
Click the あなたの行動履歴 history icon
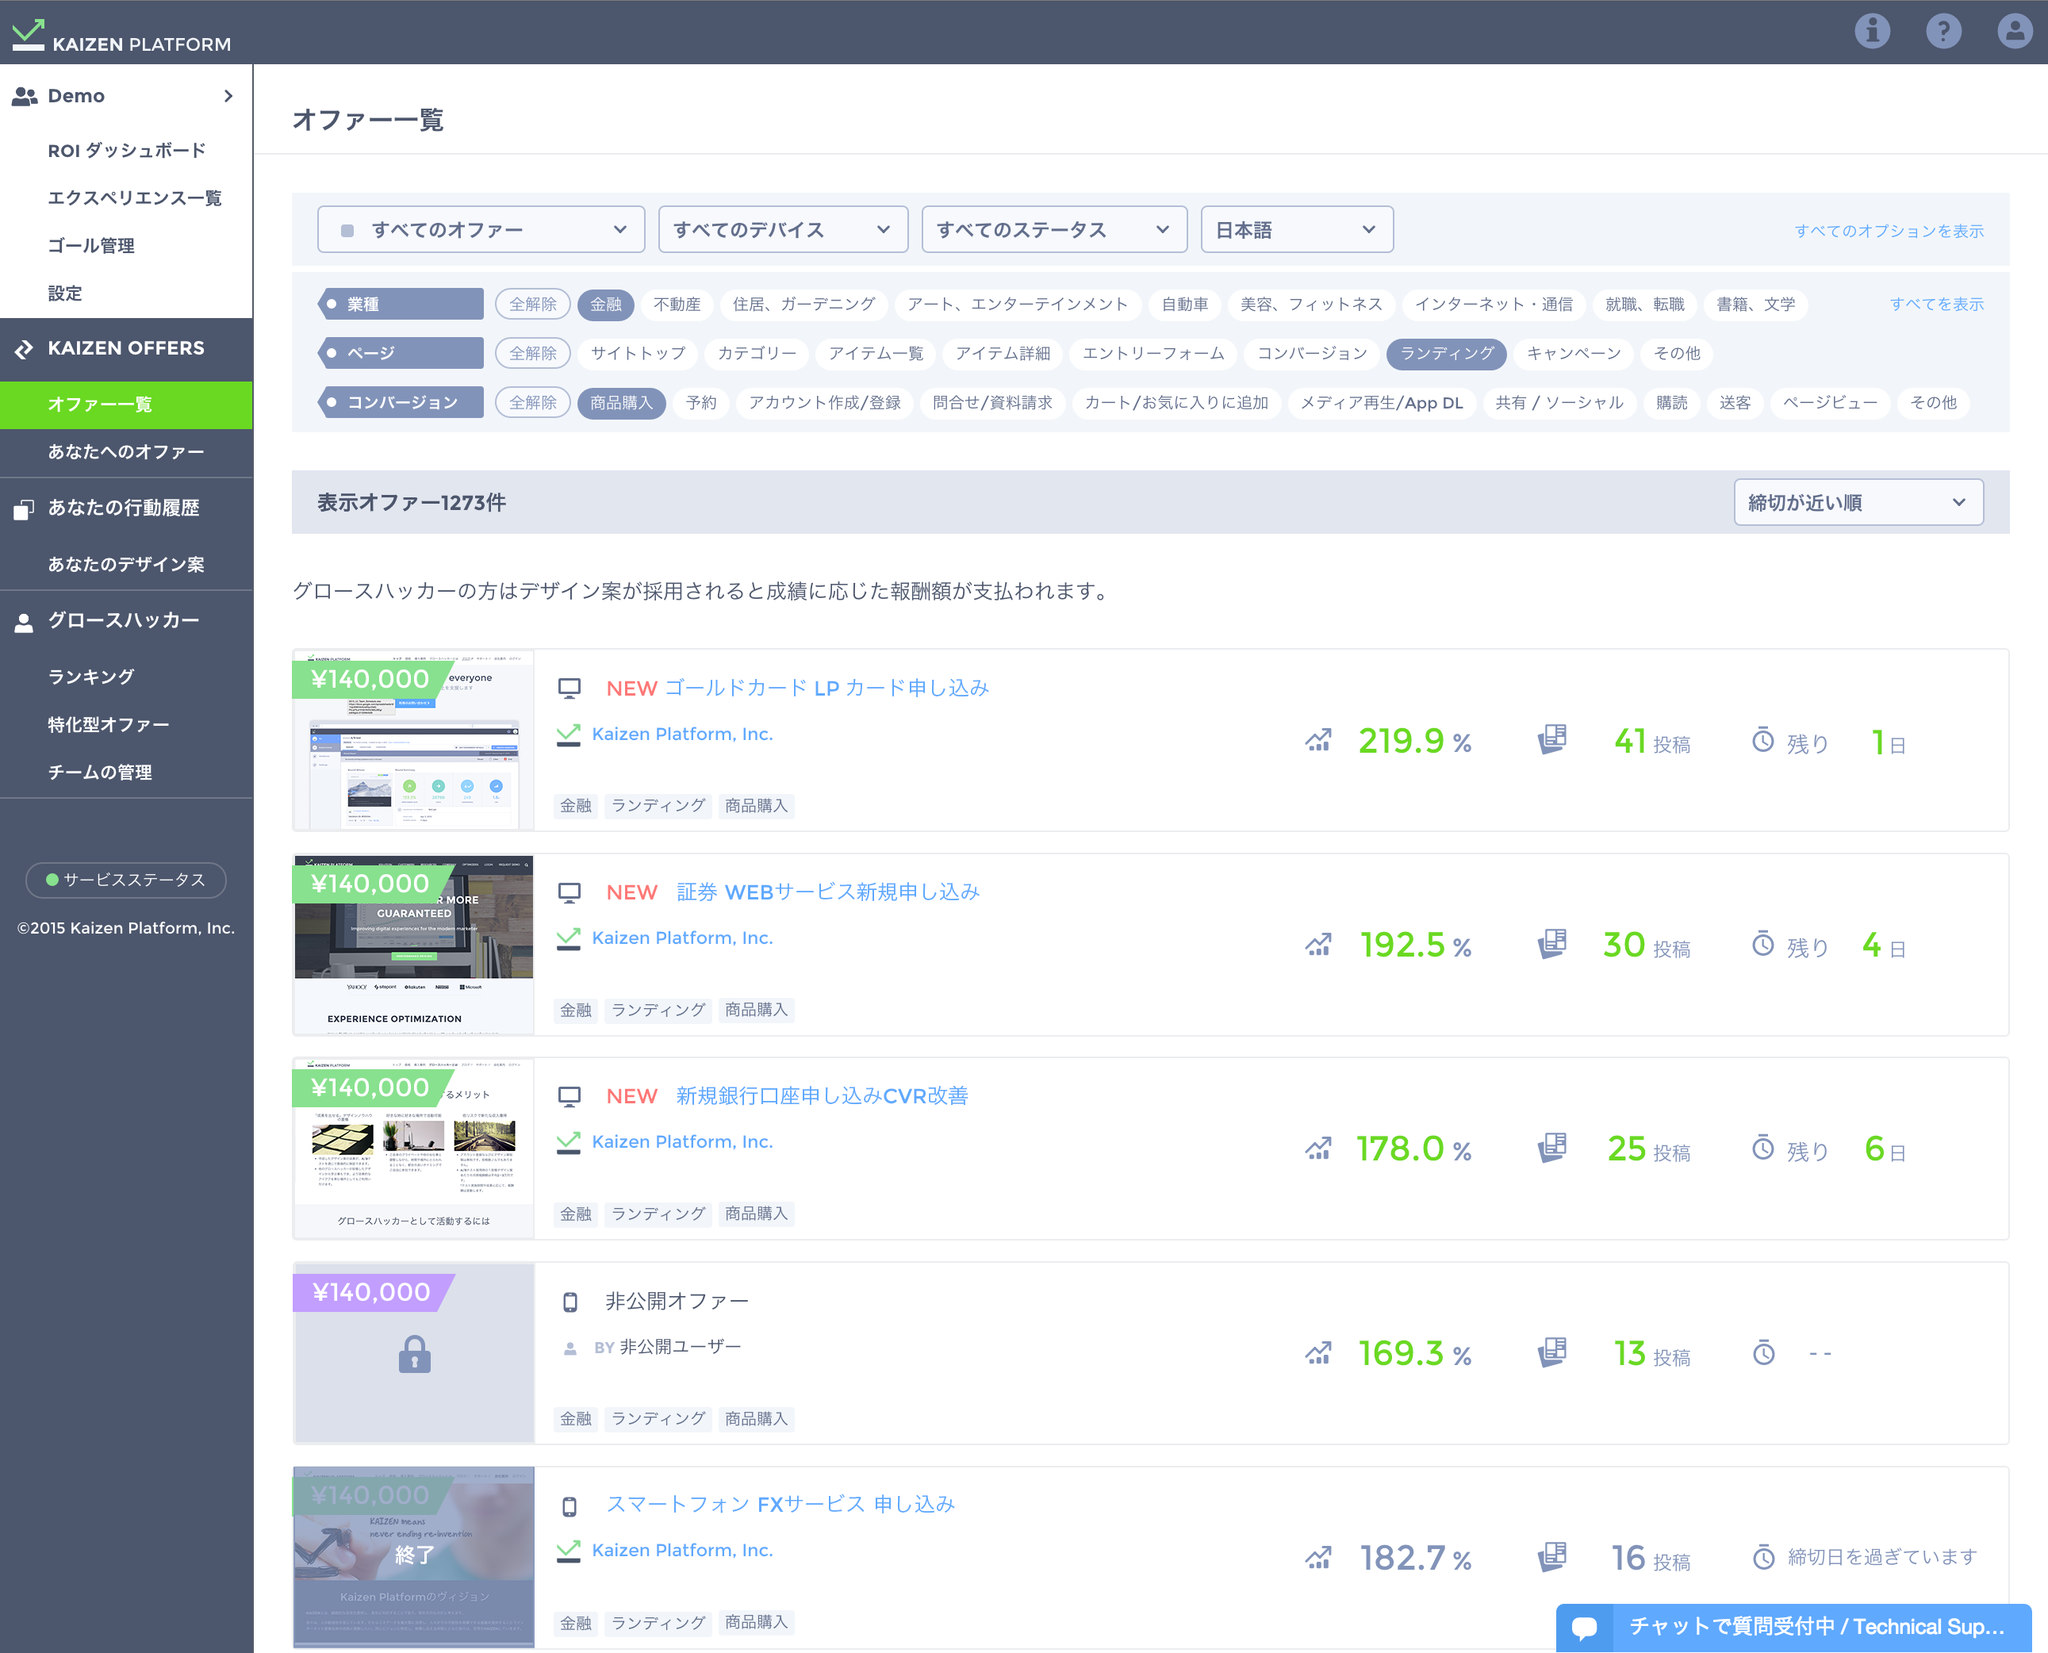pos(24,509)
